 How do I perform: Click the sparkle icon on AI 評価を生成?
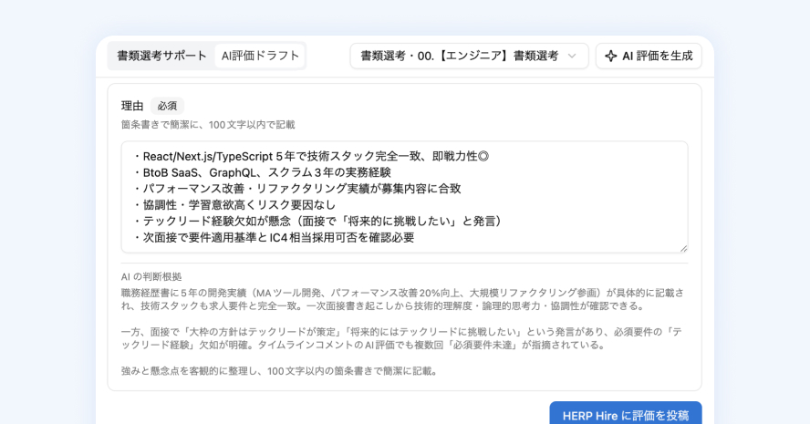point(610,56)
